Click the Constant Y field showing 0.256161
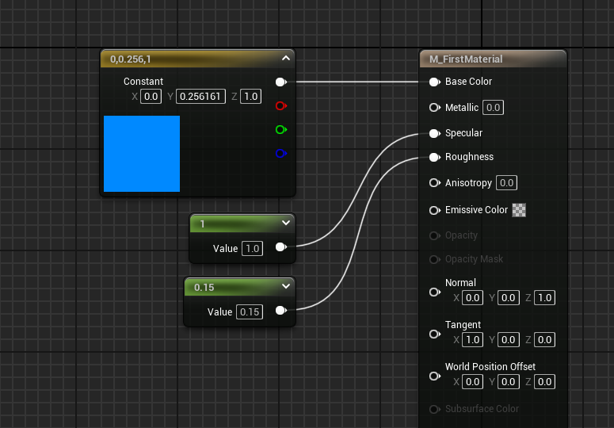The image size is (614, 428). (x=200, y=97)
